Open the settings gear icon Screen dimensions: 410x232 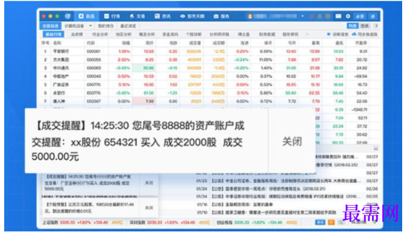pyautogui.click(x=348, y=16)
